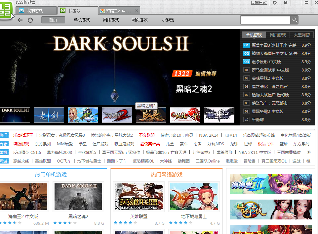The height and width of the screenshot is (234, 318).
Task: Select the 弹弹堂 carousel thumbnail
Action: pyautogui.click(x=83, y=115)
